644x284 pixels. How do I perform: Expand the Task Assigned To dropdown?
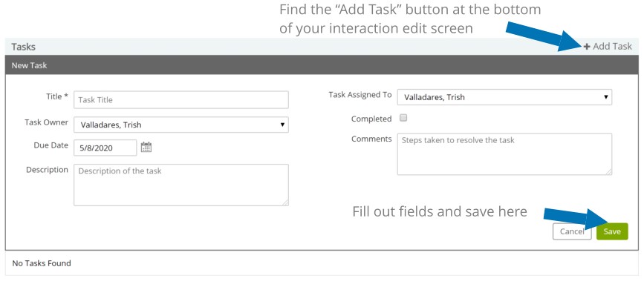click(x=504, y=97)
